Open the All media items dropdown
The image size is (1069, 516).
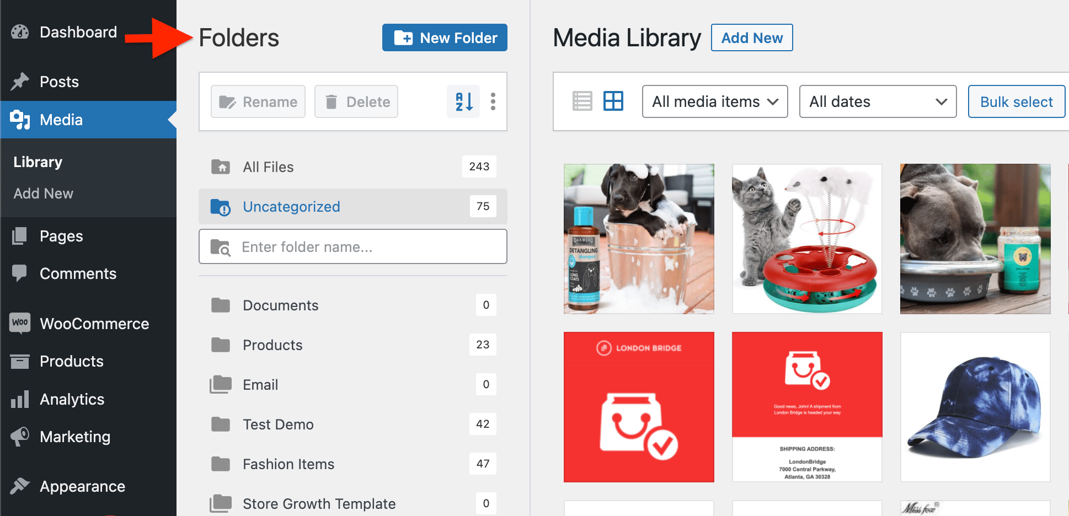714,101
